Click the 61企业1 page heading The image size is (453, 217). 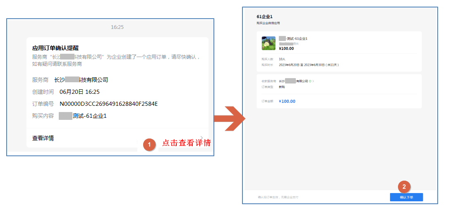(x=264, y=17)
